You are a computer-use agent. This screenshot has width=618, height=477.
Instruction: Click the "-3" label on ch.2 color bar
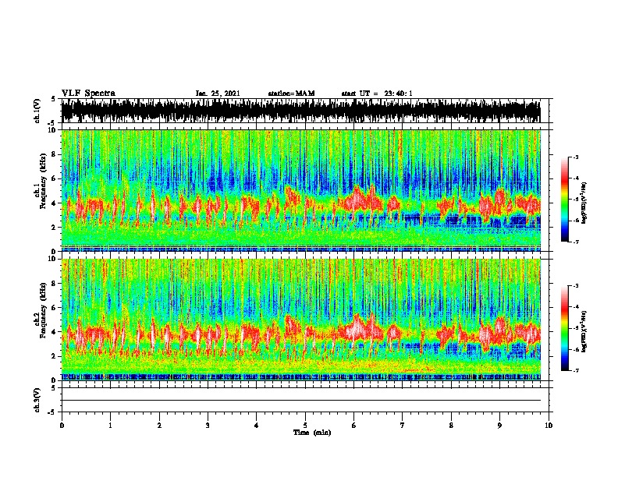575,286
